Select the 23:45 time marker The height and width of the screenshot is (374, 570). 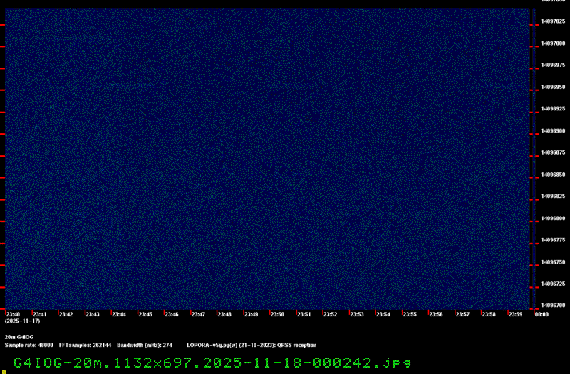[145, 314]
